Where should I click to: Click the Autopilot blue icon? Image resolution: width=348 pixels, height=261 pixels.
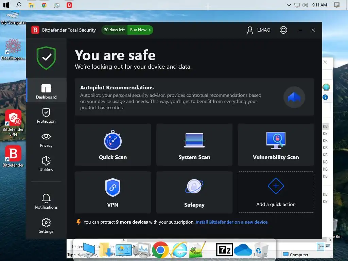[294, 97]
